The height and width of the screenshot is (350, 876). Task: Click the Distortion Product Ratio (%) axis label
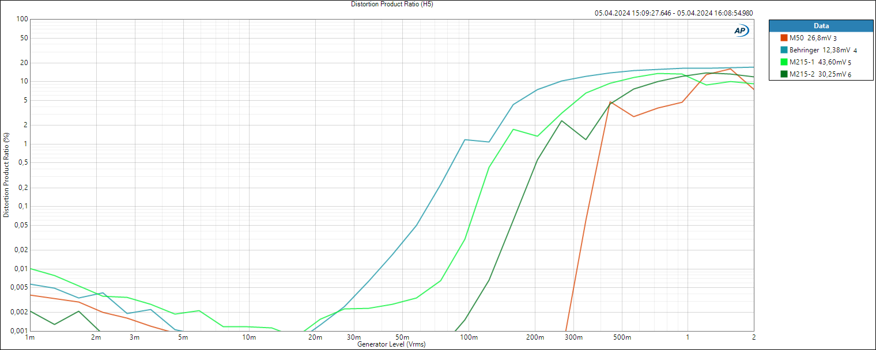tap(6, 174)
